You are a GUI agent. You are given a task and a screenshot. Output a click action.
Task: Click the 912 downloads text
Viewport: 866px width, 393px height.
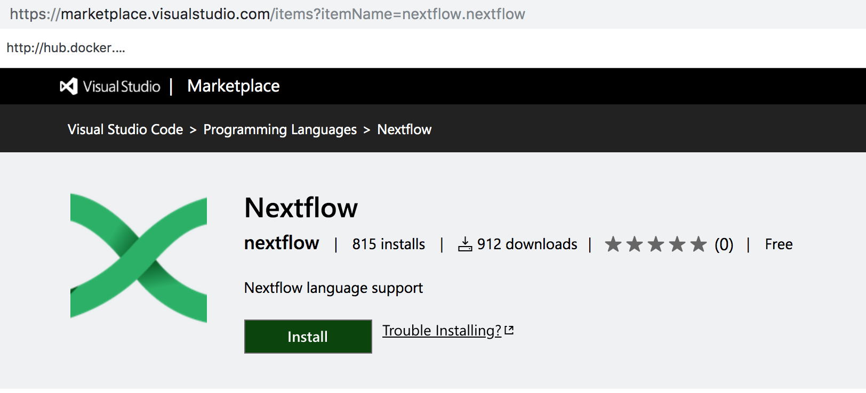click(527, 244)
